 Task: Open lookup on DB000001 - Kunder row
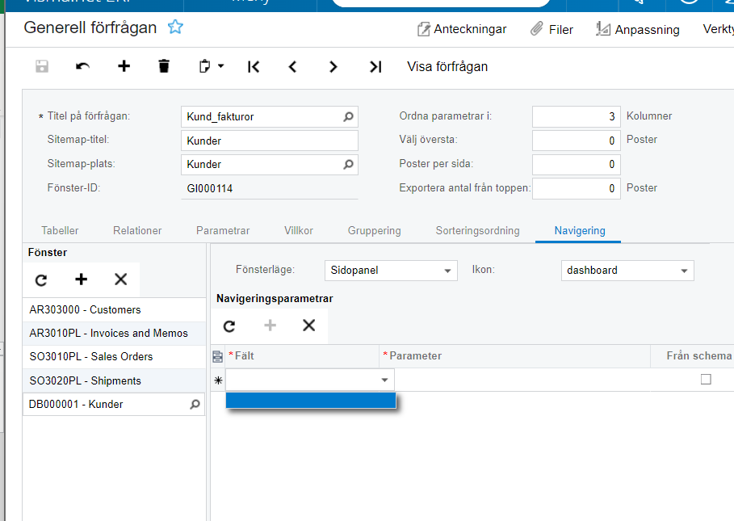(195, 404)
